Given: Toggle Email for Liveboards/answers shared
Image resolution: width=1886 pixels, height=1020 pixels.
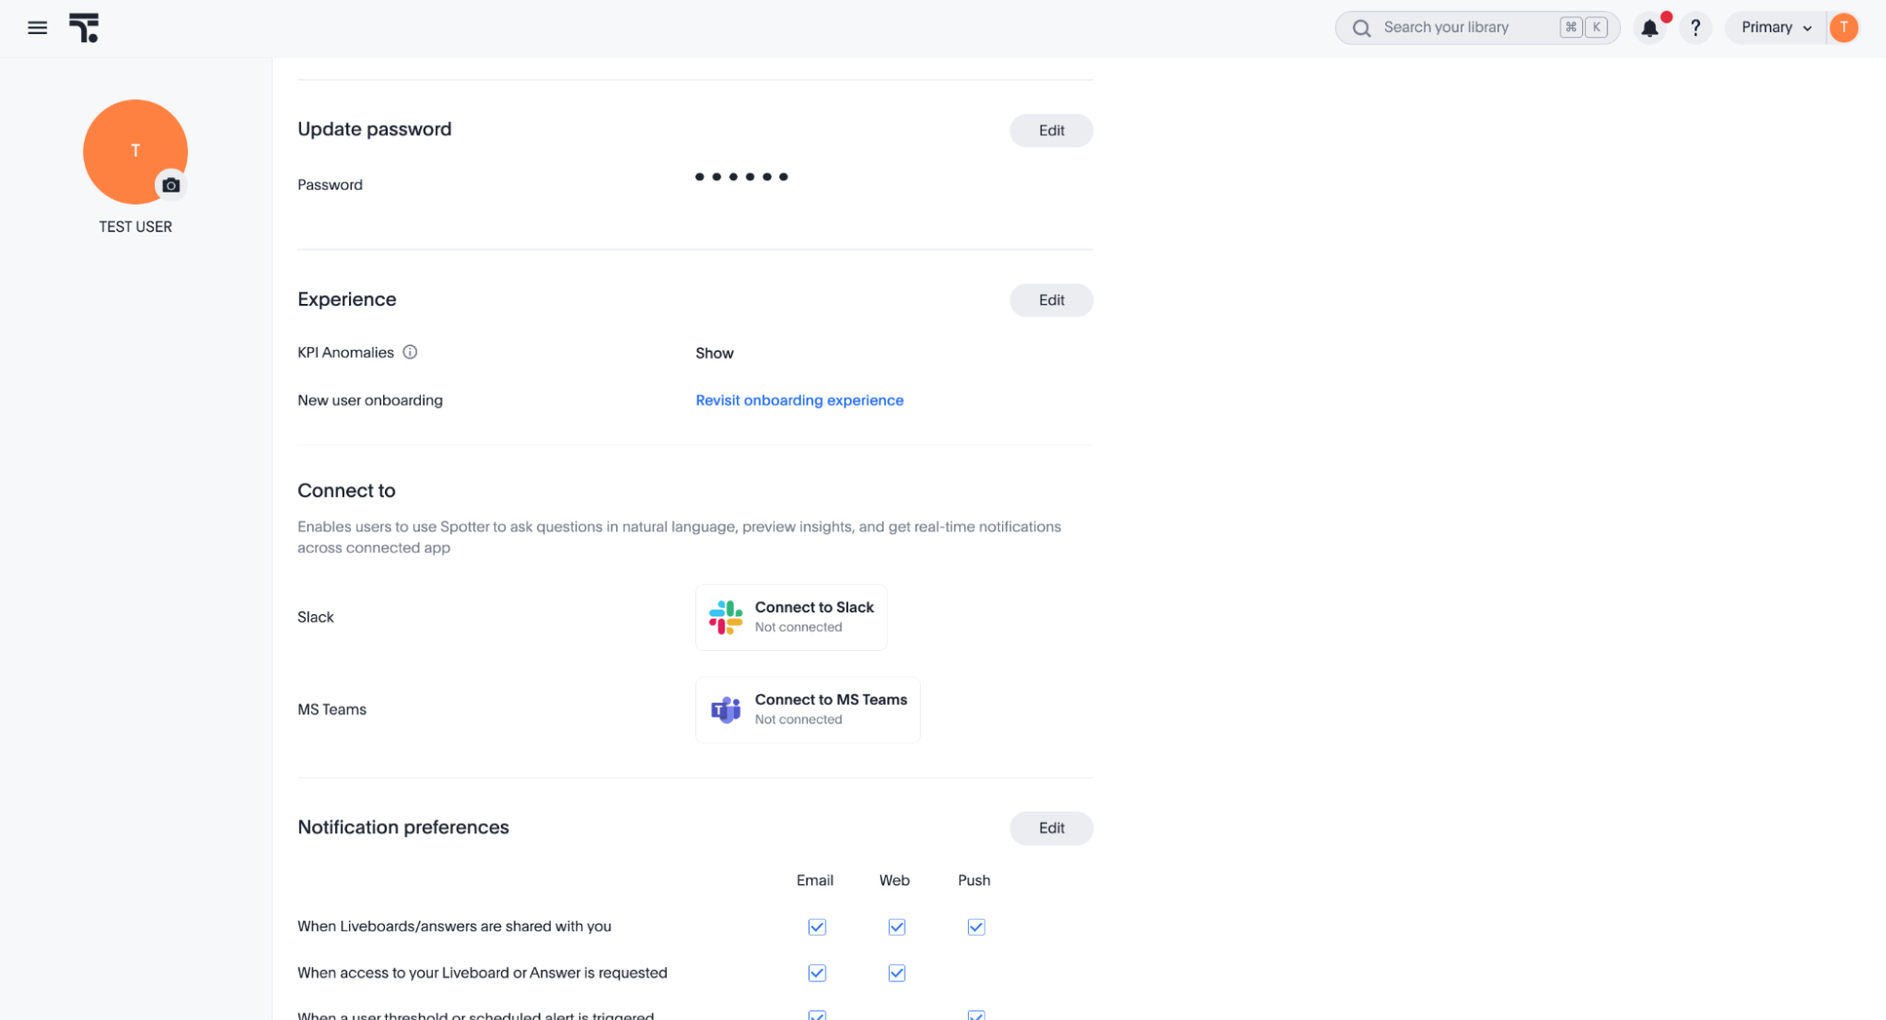Looking at the screenshot, I should tap(817, 927).
